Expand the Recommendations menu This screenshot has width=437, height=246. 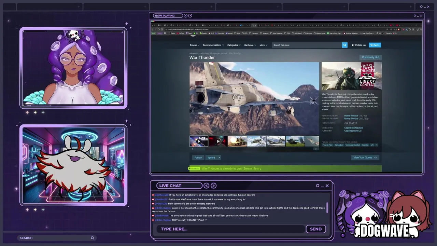(213, 45)
